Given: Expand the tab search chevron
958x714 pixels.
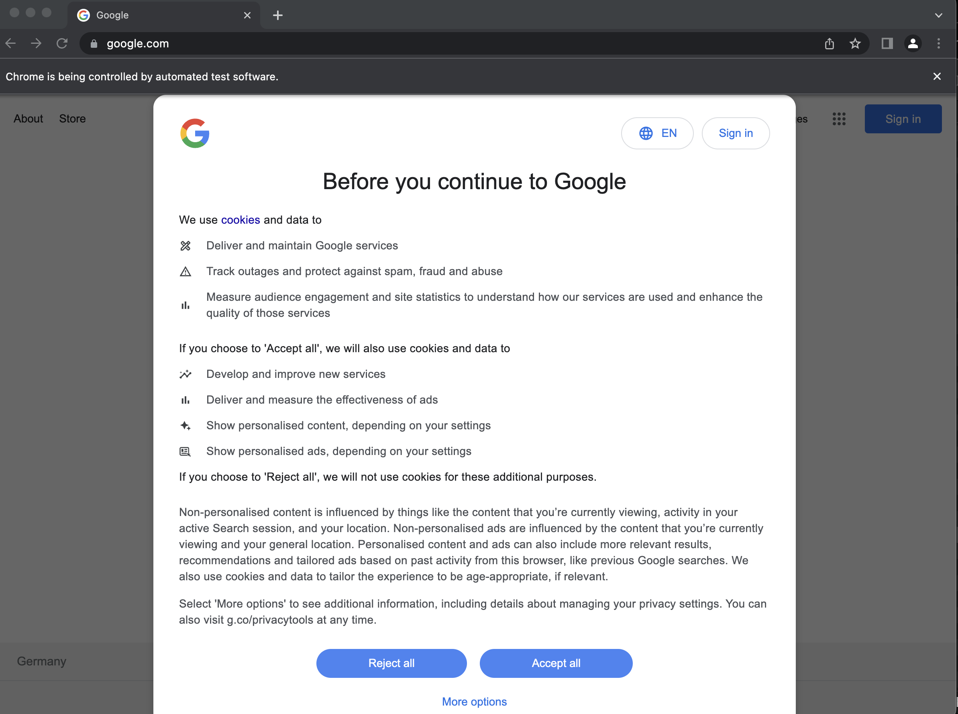Looking at the screenshot, I should tap(939, 15).
